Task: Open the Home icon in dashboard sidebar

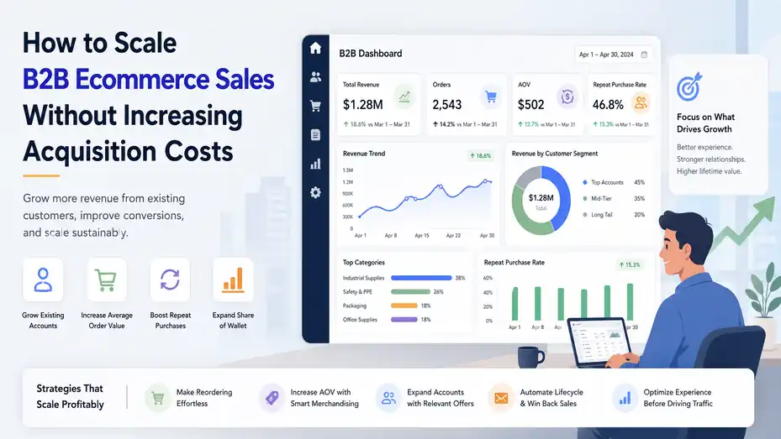Action: 315,48
